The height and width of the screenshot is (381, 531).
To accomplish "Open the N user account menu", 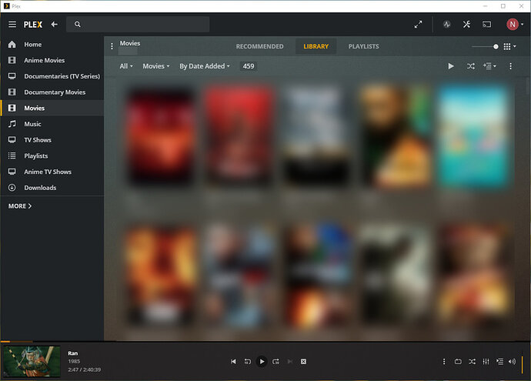I will [x=515, y=25].
